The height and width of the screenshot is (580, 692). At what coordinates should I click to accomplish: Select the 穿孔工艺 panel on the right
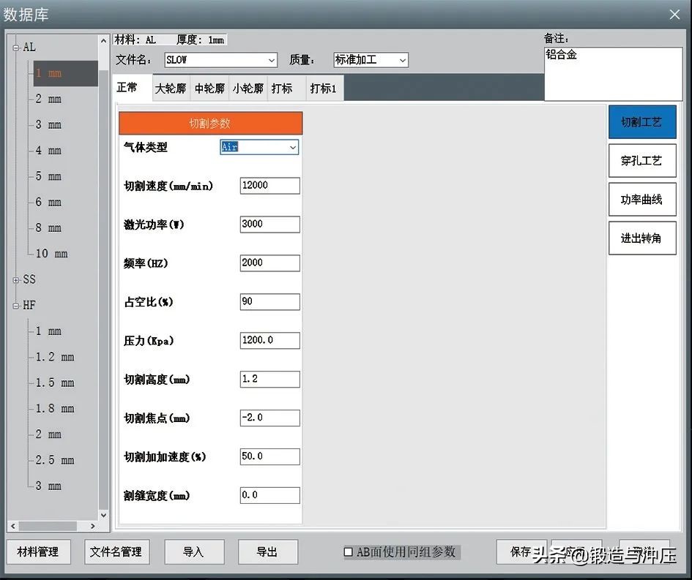pyautogui.click(x=641, y=160)
